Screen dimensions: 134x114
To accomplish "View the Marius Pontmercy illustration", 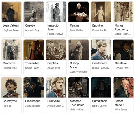I will coord(123,12).
